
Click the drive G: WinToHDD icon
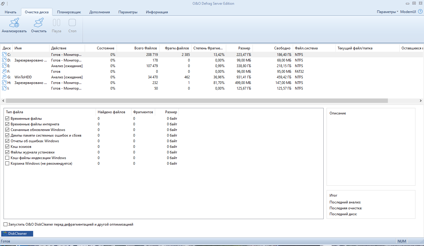point(4,77)
